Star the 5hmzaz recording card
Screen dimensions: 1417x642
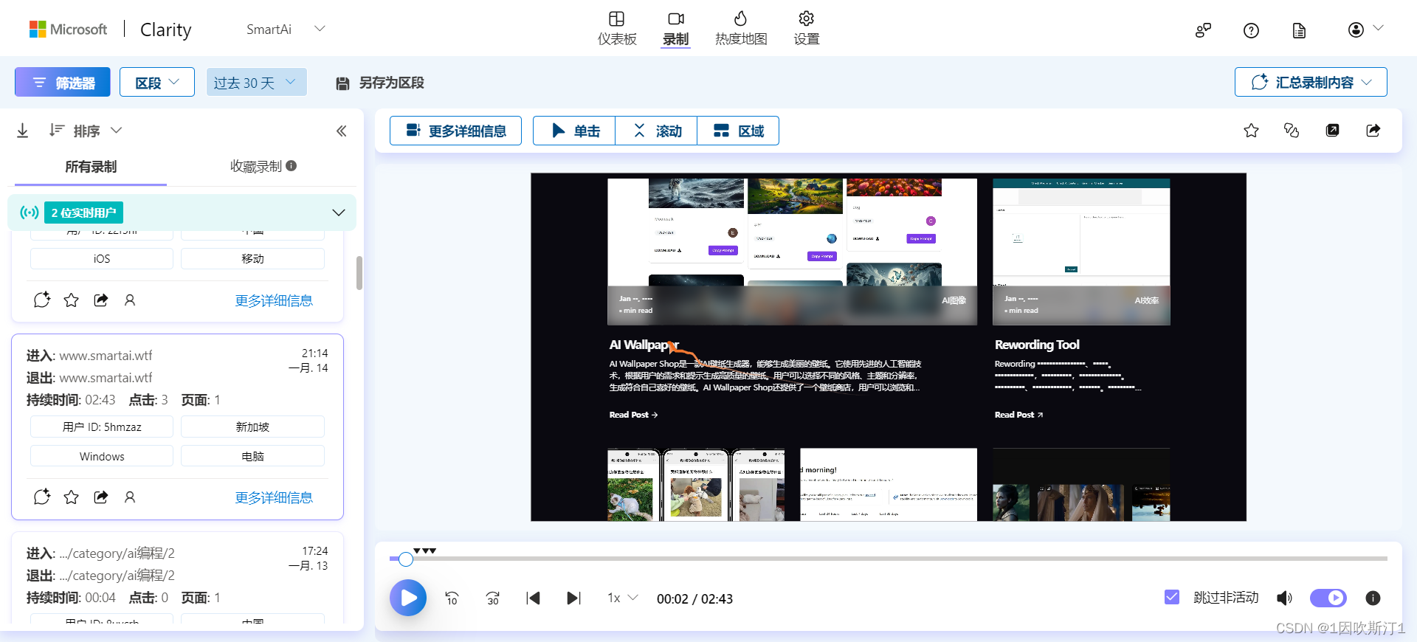click(71, 497)
